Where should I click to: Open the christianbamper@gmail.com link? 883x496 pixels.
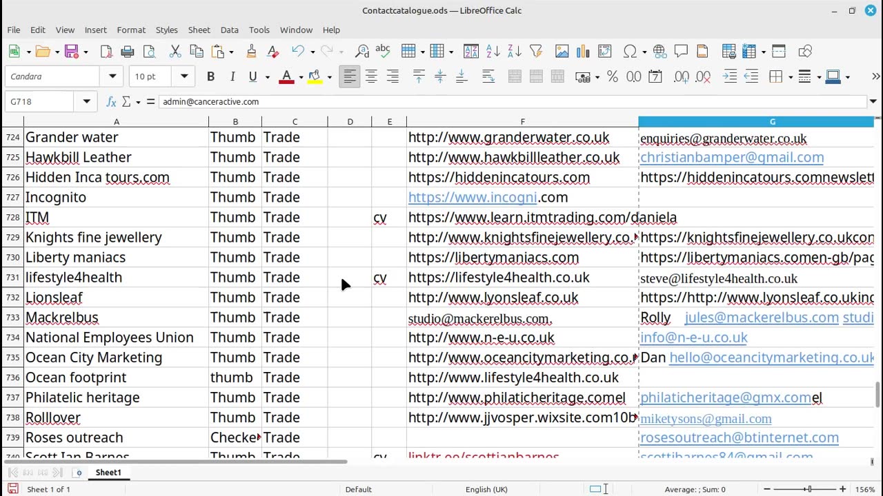[x=732, y=158]
